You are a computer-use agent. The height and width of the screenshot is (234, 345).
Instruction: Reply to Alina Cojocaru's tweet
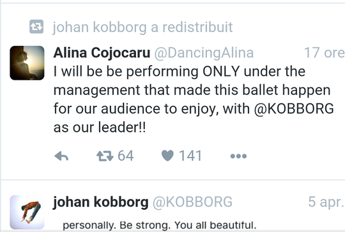61,156
